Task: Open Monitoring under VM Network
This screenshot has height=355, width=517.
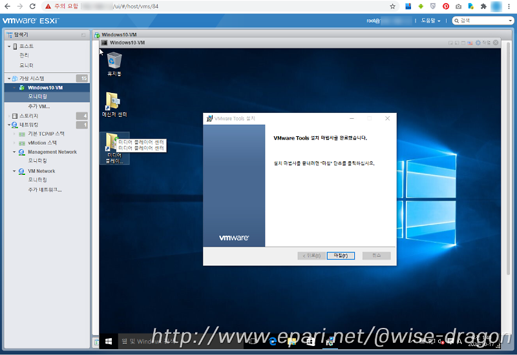Action: 37,180
